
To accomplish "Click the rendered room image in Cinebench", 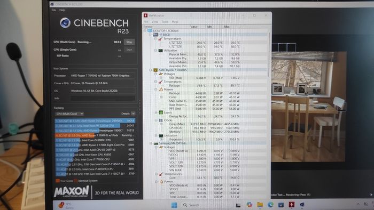I will tap(309, 107).
